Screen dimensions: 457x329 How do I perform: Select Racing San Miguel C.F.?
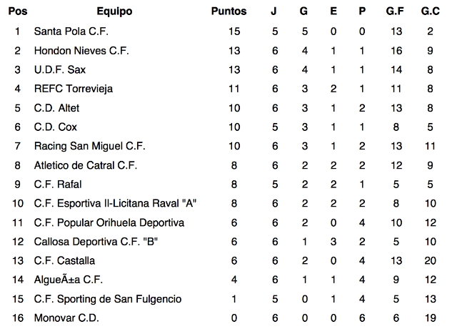click(x=89, y=146)
